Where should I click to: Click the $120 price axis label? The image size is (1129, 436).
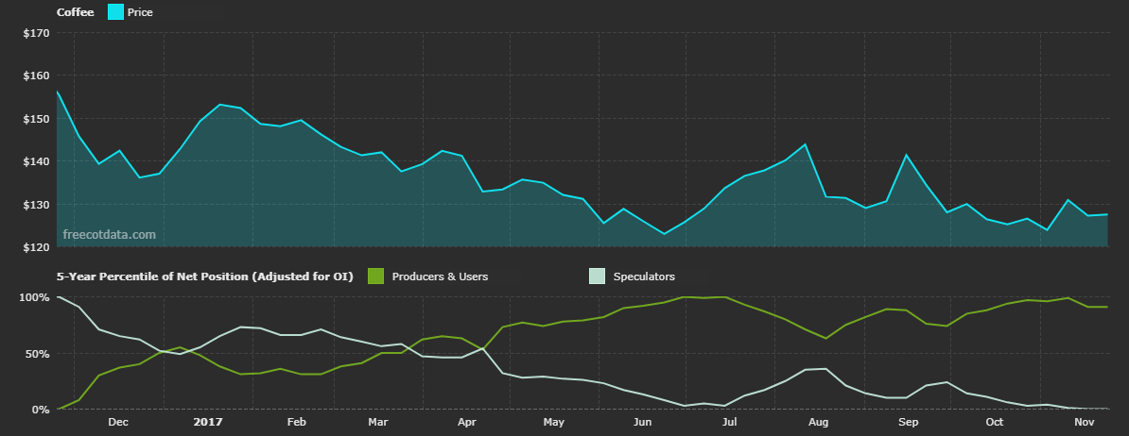pyautogui.click(x=36, y=247)
